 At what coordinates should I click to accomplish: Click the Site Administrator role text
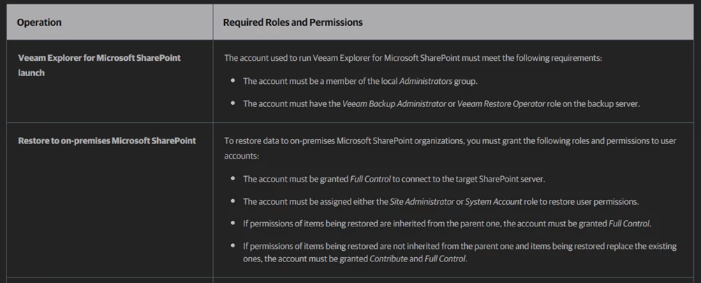click(422, 201)
